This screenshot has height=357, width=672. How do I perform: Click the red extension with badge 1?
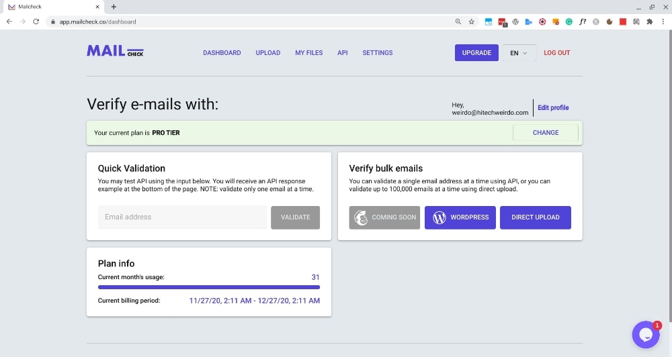(502, 22)
